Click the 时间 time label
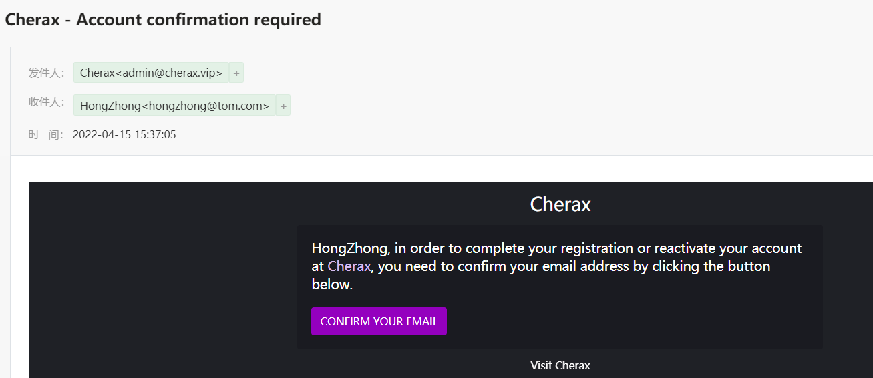The image size is (873, 378). [45, 134]
